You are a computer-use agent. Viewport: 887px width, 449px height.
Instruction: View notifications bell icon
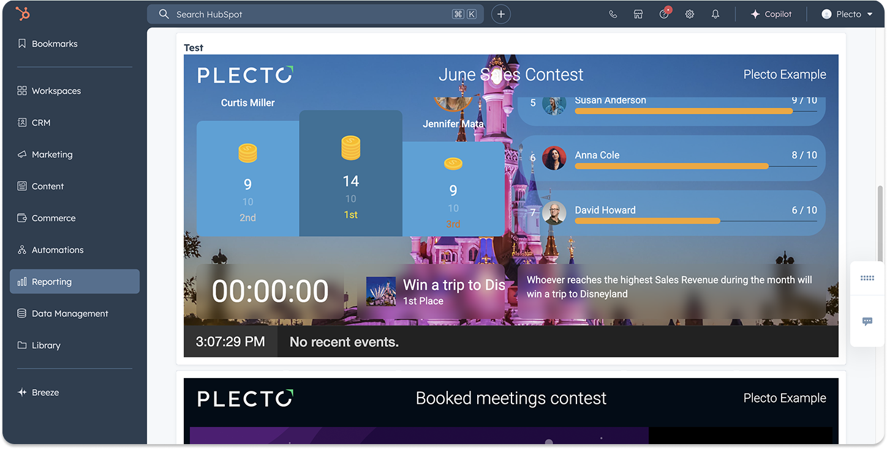pos(715,14)
